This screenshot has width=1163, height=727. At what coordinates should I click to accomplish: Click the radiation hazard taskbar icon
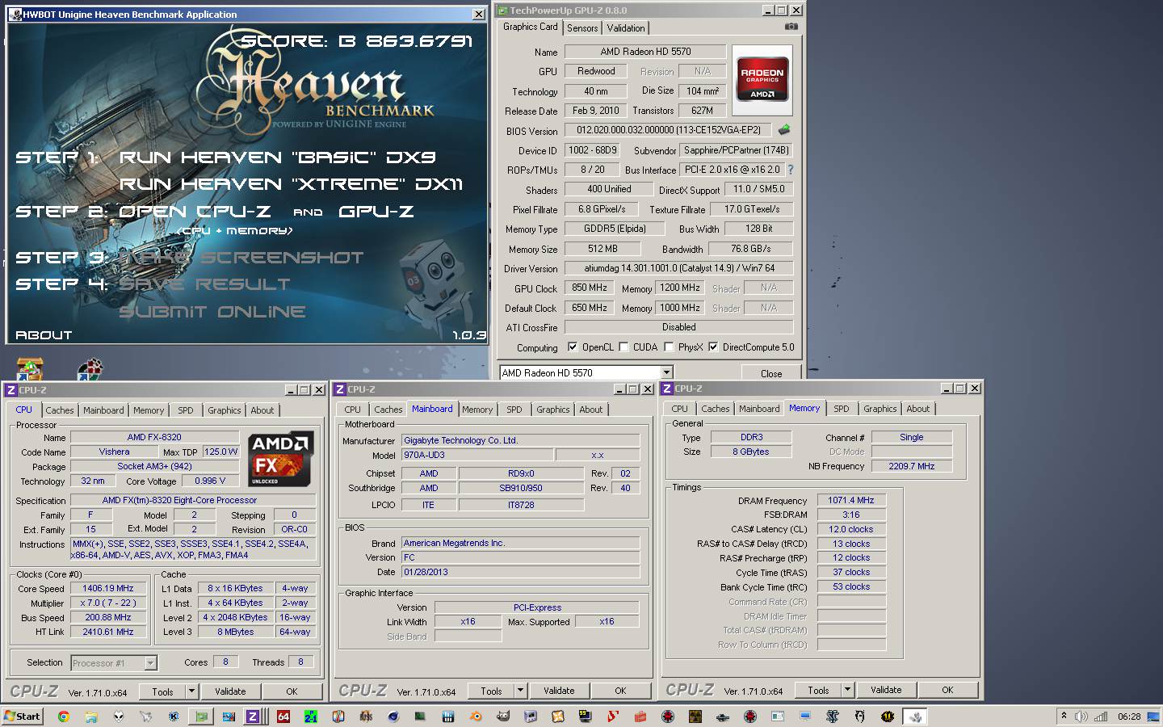click(x=695, y=716)
